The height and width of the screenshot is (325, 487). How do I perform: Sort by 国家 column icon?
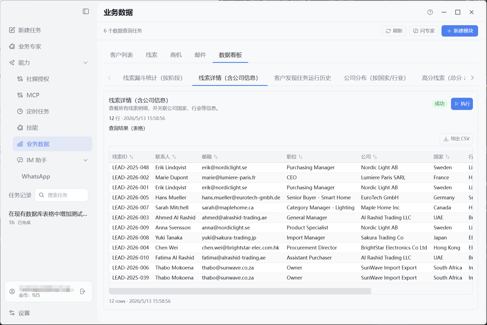(x=447, y=157)
